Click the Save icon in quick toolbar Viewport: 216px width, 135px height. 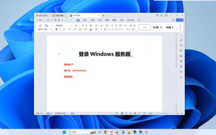tap(48, 20)
